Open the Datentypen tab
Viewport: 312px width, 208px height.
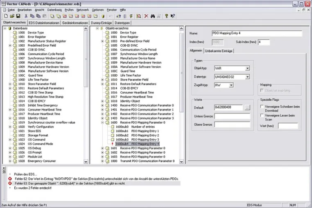click(x=122, y=23)
